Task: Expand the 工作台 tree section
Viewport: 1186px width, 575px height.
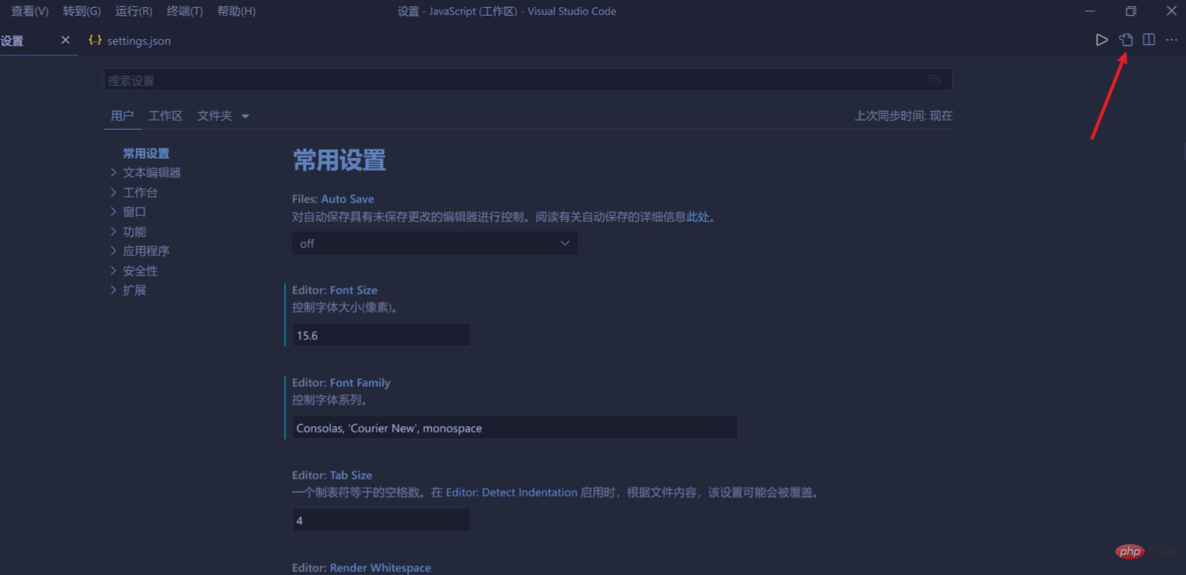Action: pos(134,192)
